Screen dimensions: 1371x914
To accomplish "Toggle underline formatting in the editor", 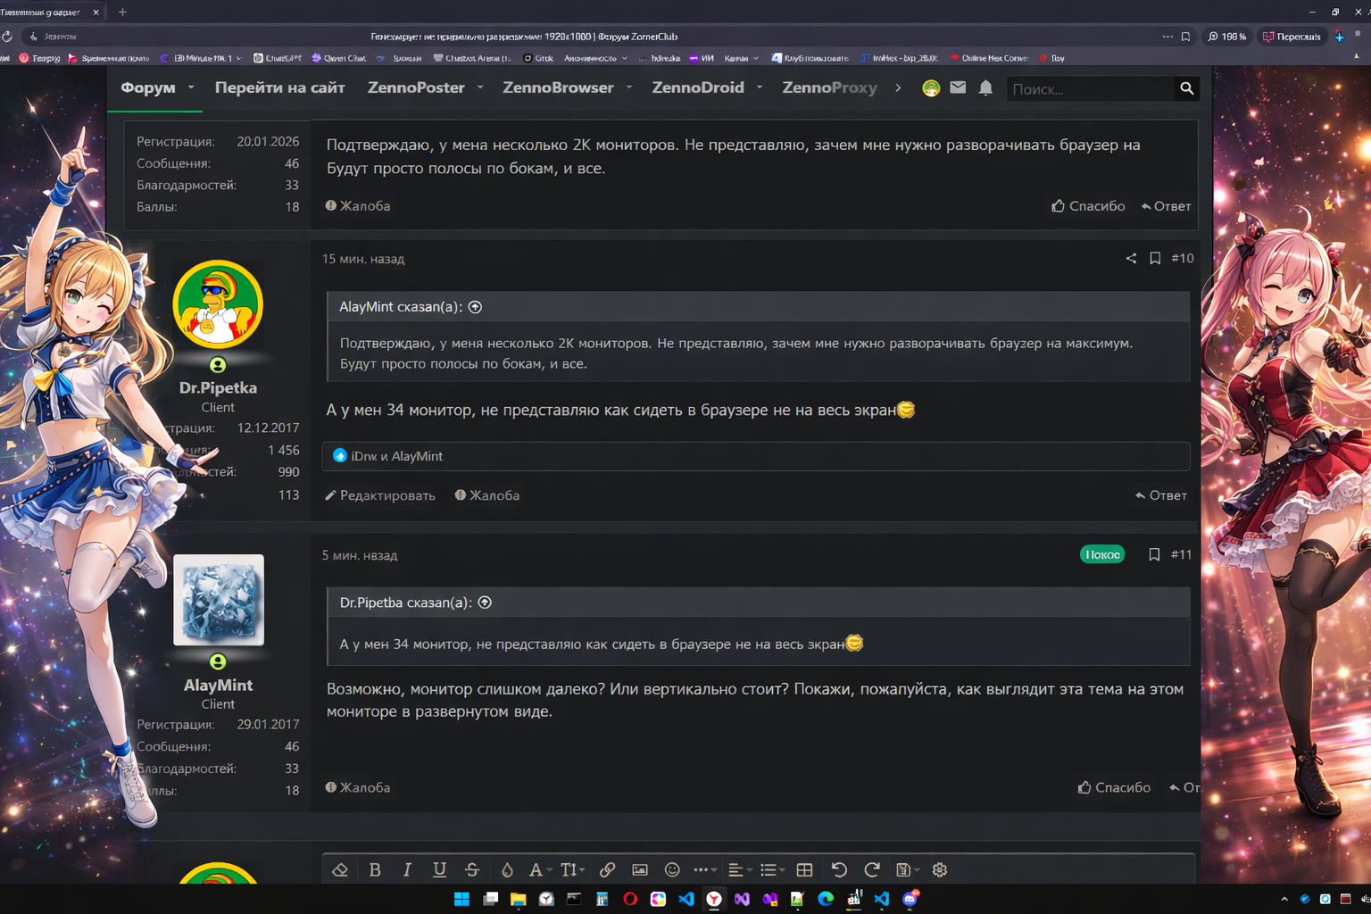I will click(439, 869).
